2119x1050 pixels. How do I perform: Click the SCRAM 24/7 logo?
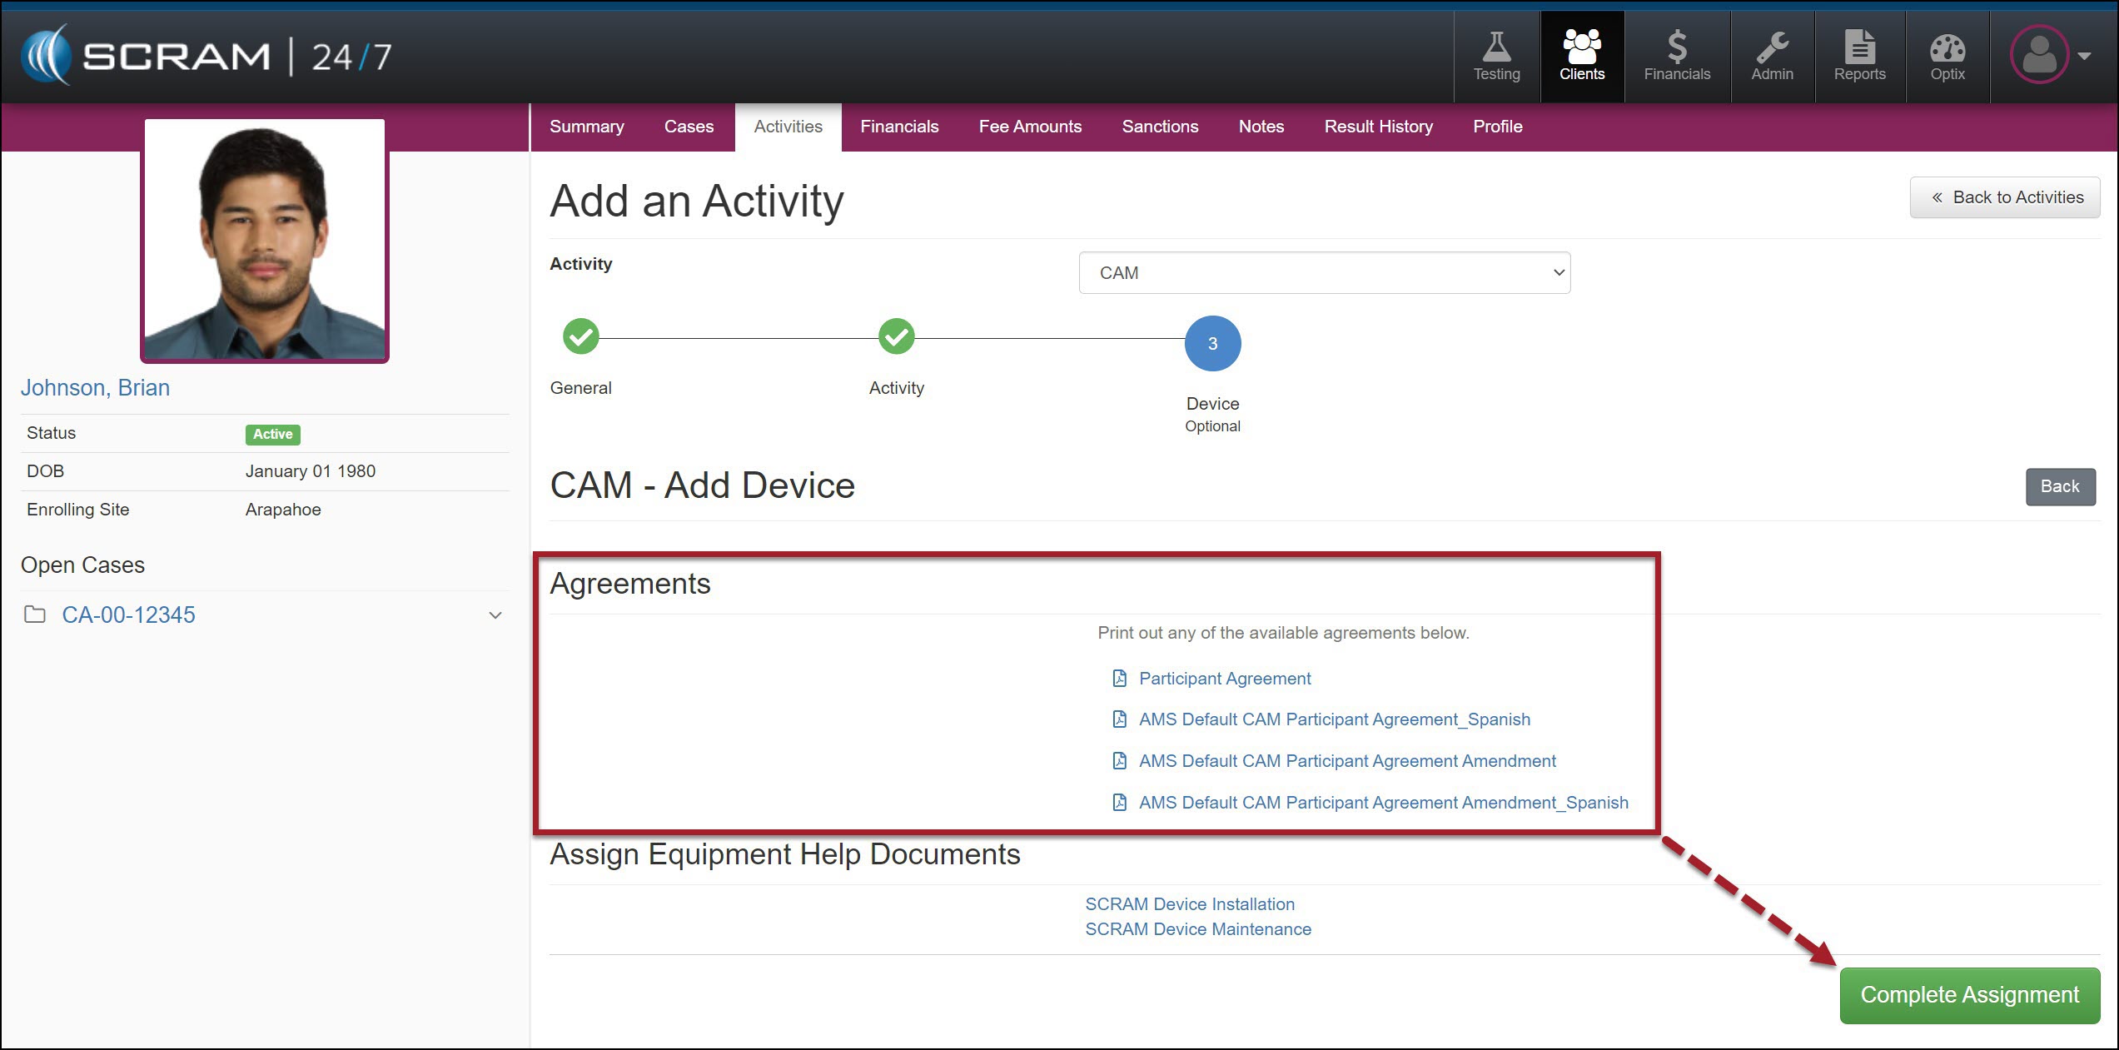(206, 56)
